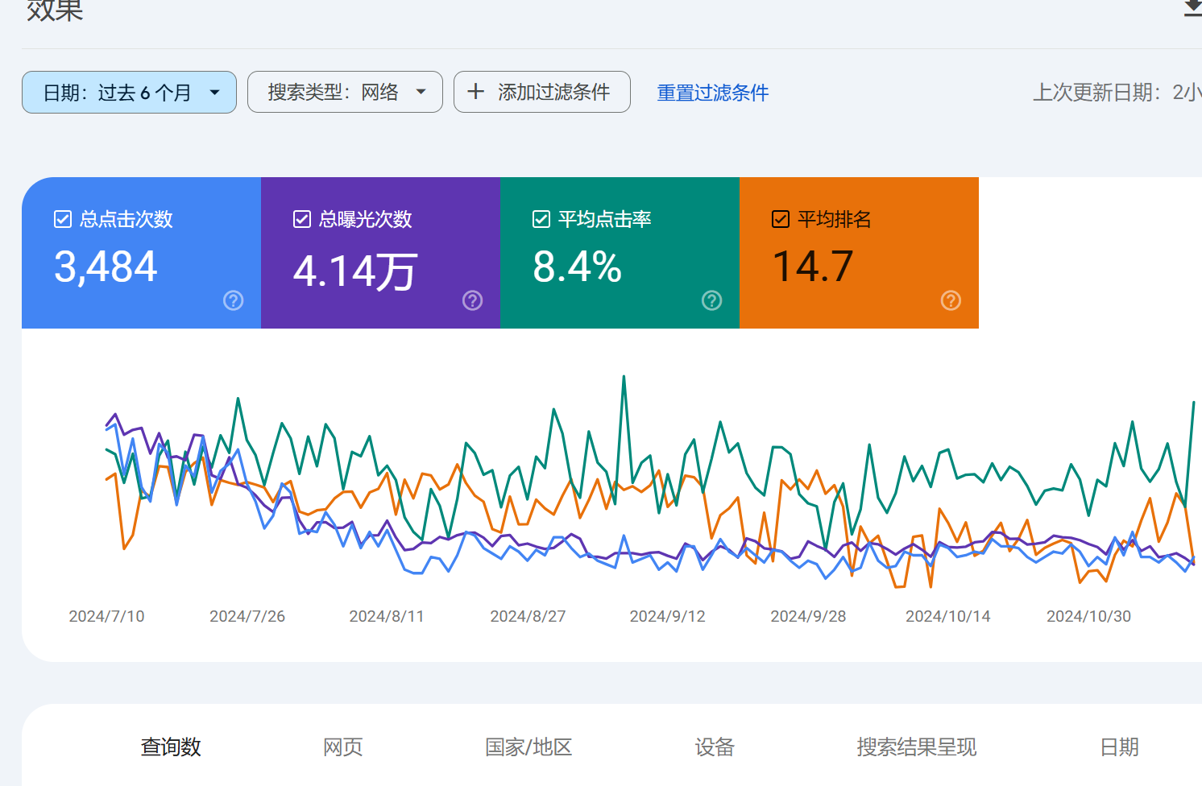Click the plus icon beside 添加过滤条件
This screenshot has height=786, width=1202.
(x=475, y=92)
